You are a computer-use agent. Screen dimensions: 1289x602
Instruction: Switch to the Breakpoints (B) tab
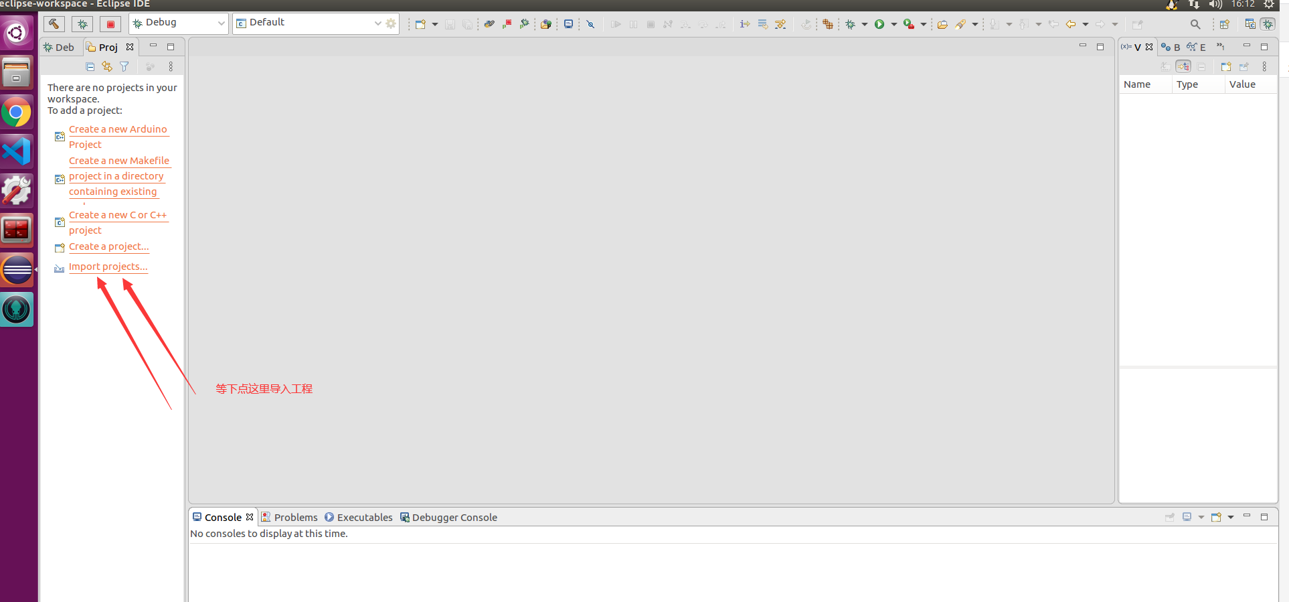point(1171,47)
